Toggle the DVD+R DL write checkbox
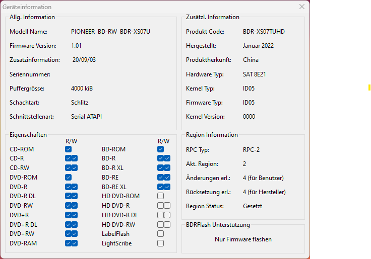Viewport: 371px width, 259px height. pos(75,224)
